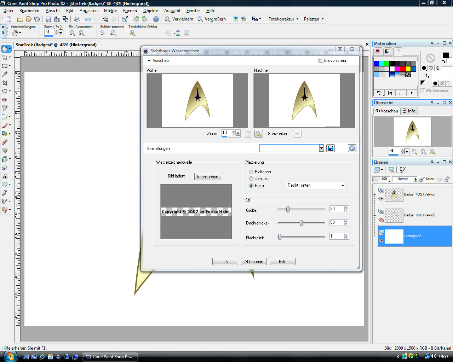
Task: Select the Red Eye tool
Action: point(5,100)
